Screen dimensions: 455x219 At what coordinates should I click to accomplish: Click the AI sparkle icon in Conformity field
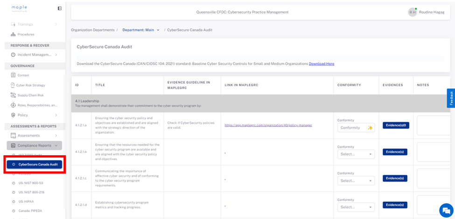click(370, 128)
